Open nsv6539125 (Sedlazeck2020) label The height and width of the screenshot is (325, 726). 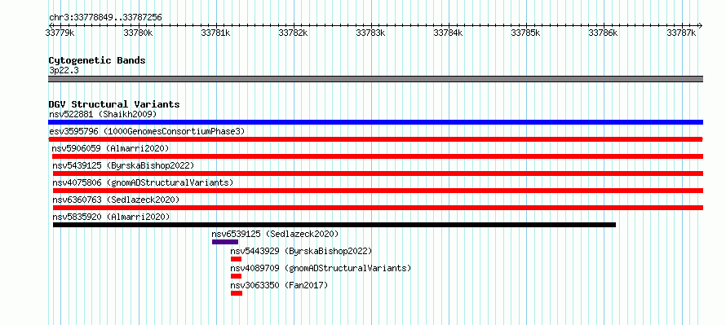(275, 234)
